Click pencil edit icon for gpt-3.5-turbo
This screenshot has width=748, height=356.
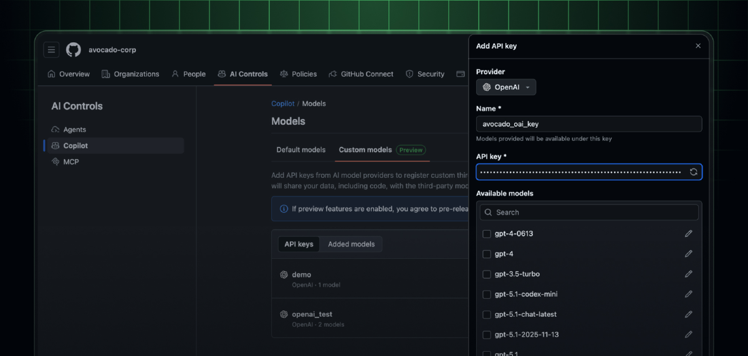688,274
